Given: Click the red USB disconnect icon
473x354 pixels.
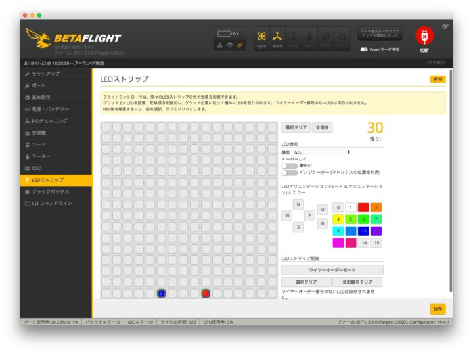Looking at the screenshot, I should [x=424, y=36].
